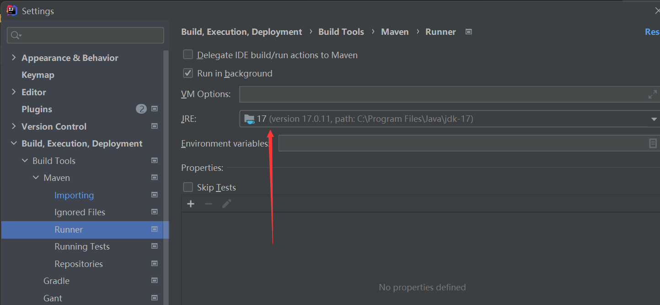Click the add property plus icon
This screenshot has height=305, width=660.
(x=190, y=203)
